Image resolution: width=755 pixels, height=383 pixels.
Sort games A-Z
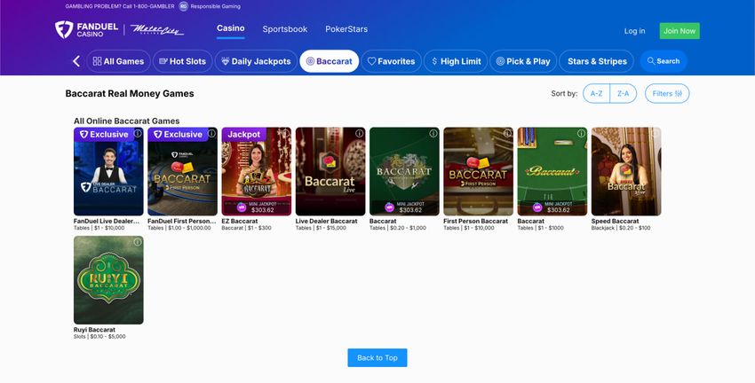(x=596, y=94)
